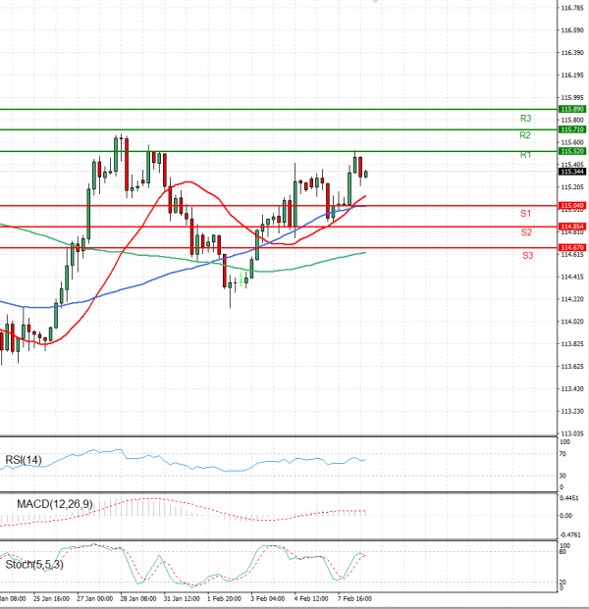This screenshot has height=609, width=589.
Task: Click the 70 level on RSI scale
Action: click(562, 454)
